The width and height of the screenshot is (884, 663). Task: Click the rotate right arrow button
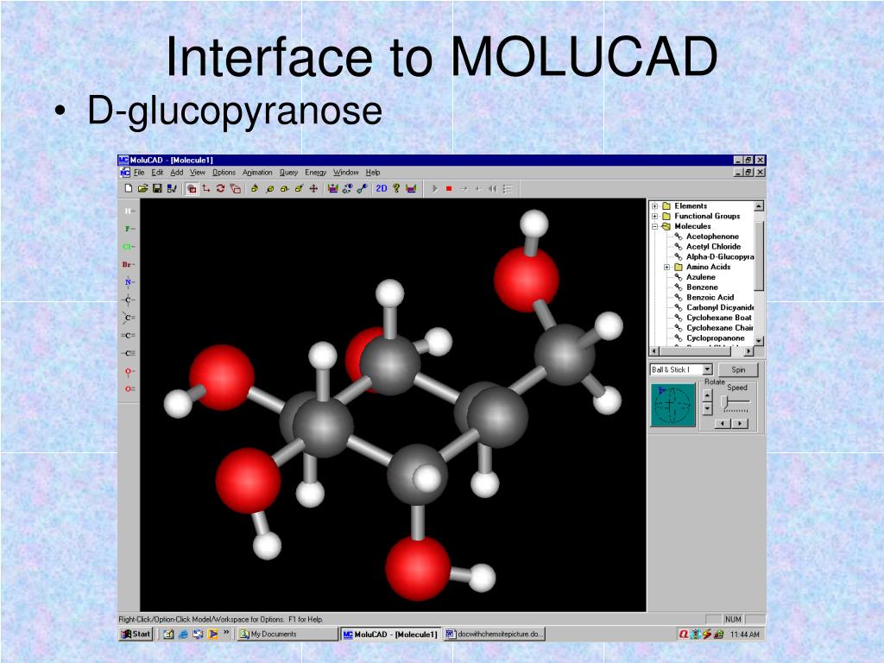pos(740,423)
